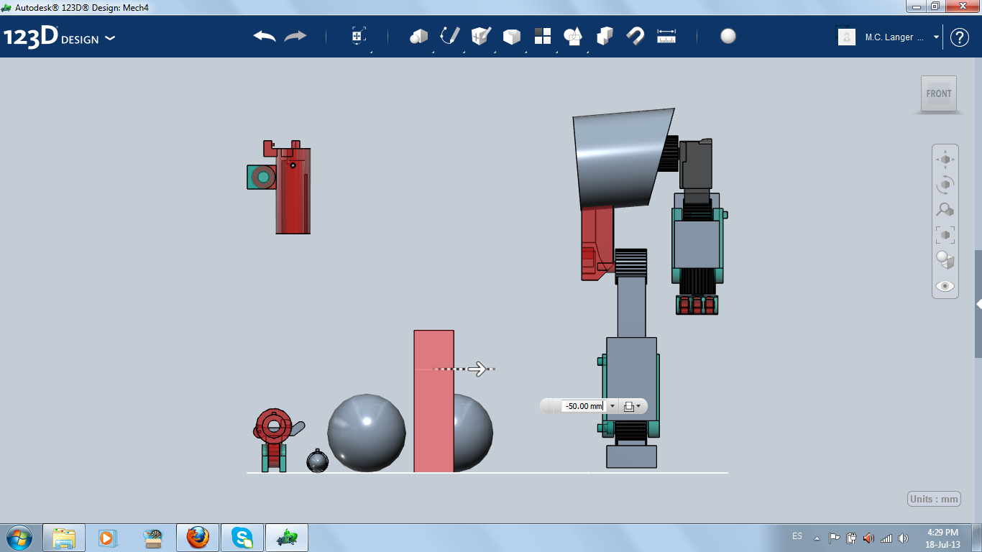Click the 123D Design taskbar button

pyautogui.click(x=287, y=538)
